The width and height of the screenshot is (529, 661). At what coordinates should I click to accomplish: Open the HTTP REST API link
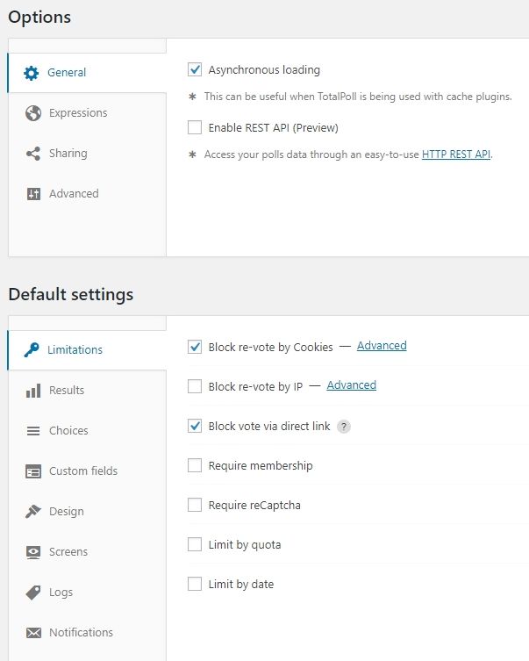(456, 154)
